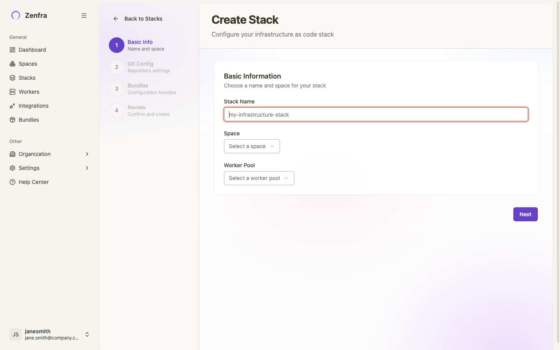Click the Settings gear icon
560x350 pixels.
12,168
